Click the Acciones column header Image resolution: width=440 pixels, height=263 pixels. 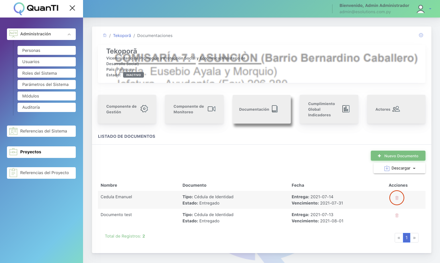pyautogui.click(x=398, y=185)
